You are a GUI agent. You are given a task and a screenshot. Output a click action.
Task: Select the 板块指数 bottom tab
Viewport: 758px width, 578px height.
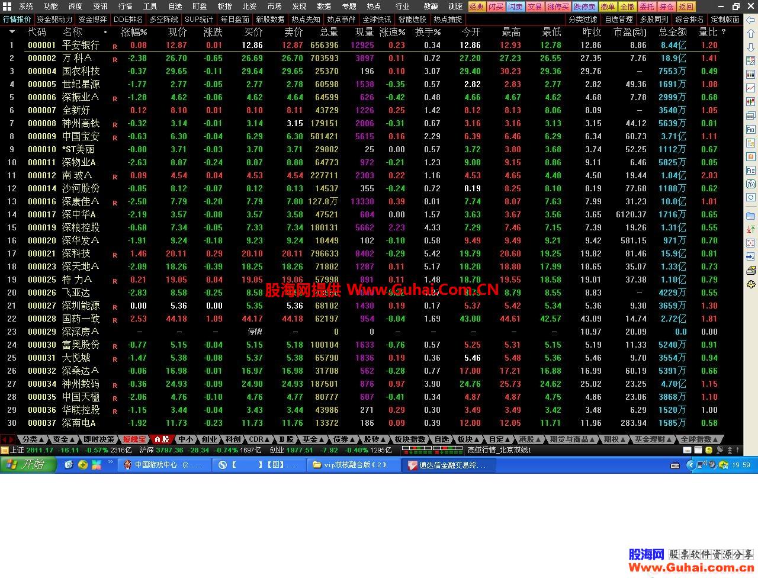[x=410, y=439]
